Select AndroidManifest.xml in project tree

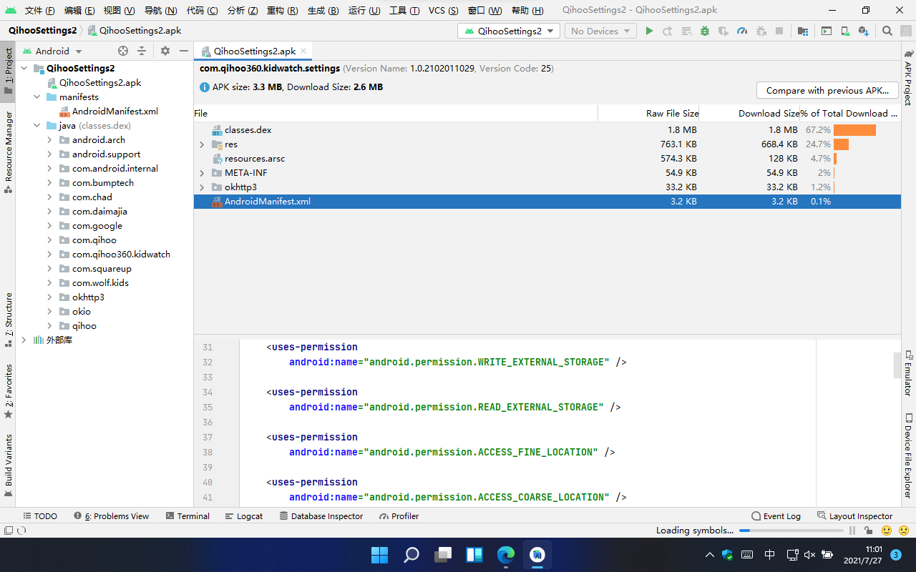108,111
